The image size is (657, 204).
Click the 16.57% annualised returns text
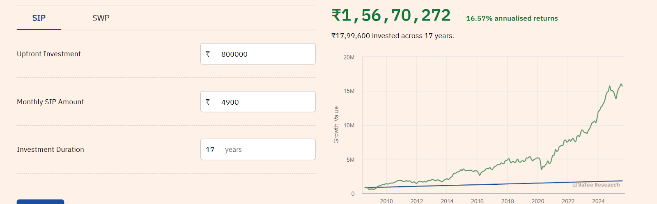[512, 18]
